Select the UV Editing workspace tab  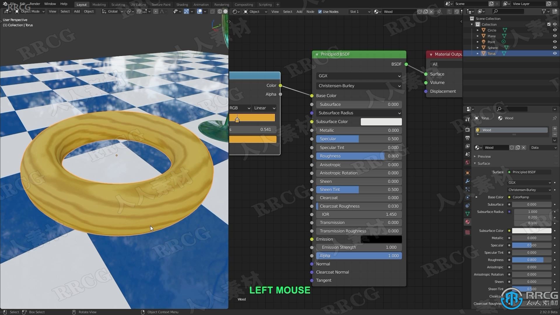click(x=137, y=4)
